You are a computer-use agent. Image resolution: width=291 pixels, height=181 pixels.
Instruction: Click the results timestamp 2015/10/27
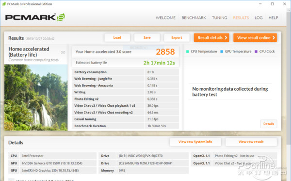pos(40,39)
